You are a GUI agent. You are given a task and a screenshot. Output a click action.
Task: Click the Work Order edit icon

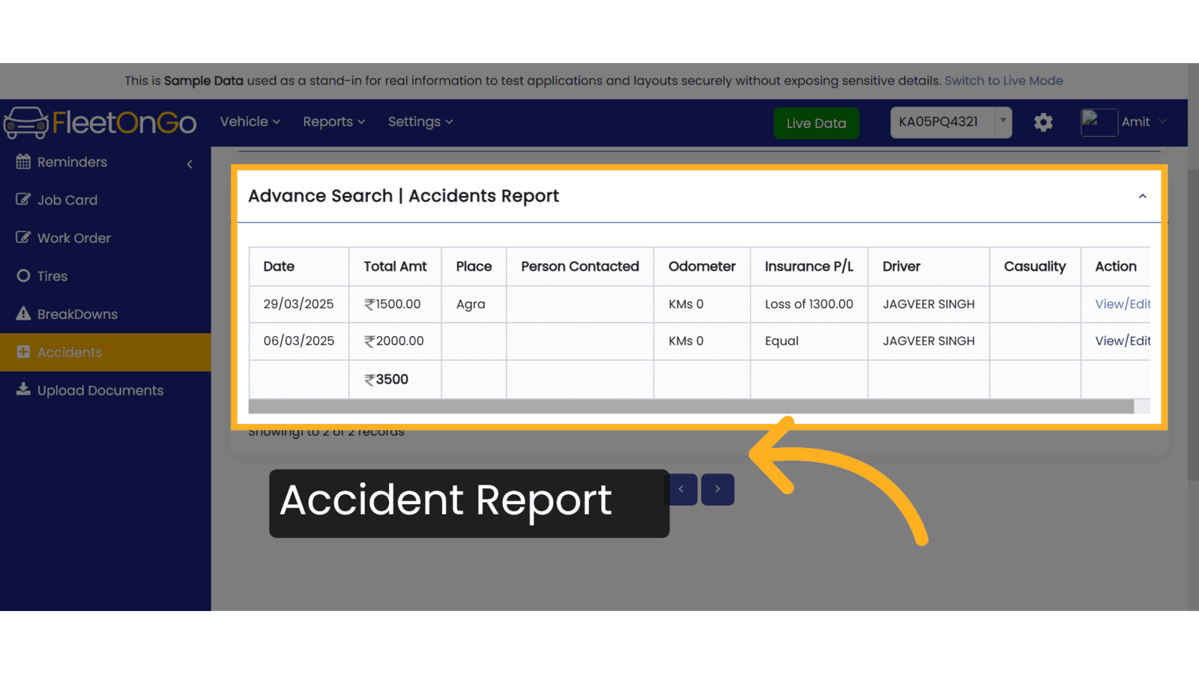click(23, 237)
